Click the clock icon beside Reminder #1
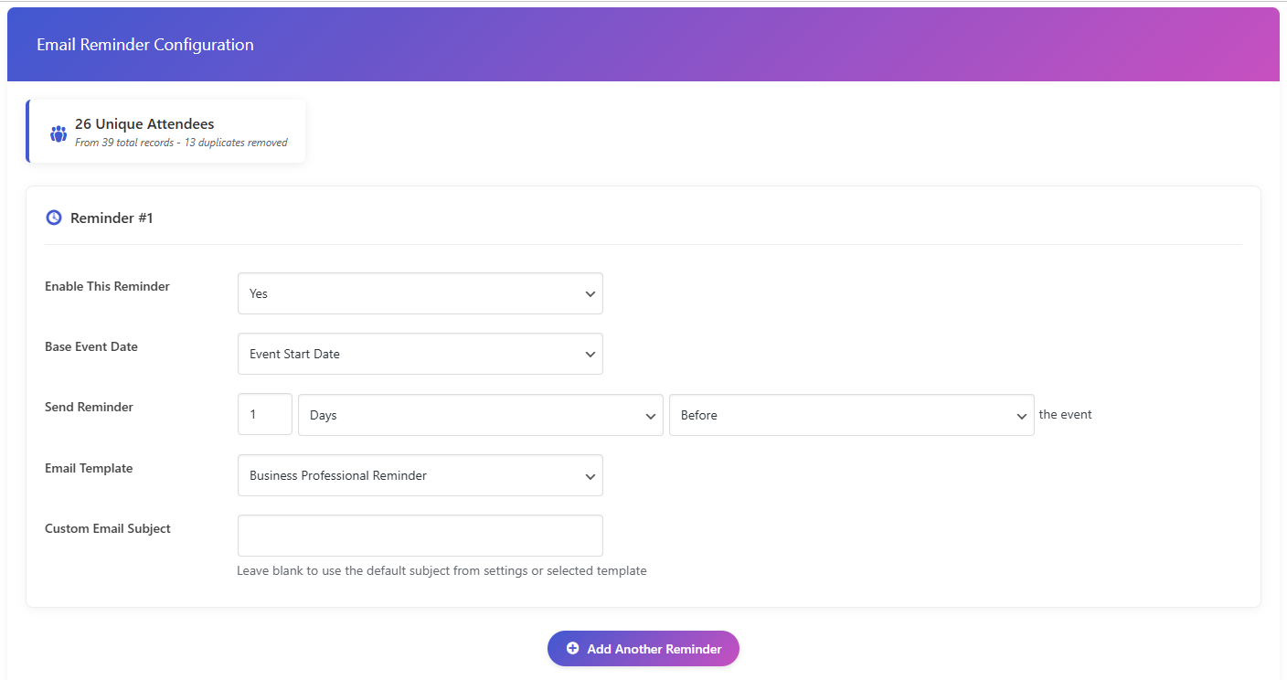 54,218
